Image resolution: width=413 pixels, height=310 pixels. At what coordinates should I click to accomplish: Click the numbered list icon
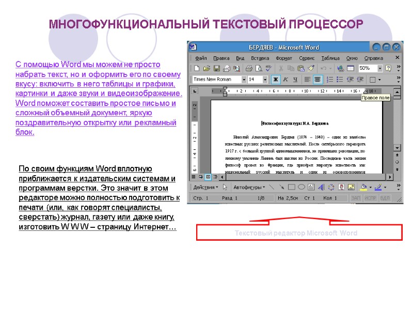(329, 80)
